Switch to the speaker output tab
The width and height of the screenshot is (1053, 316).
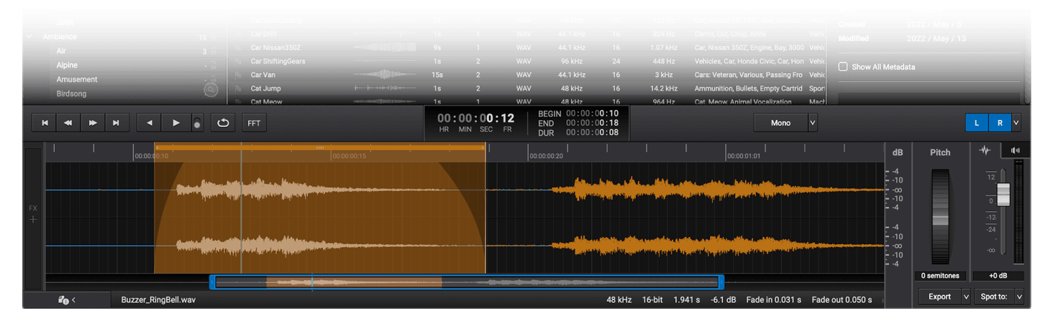click(1015, 150)
